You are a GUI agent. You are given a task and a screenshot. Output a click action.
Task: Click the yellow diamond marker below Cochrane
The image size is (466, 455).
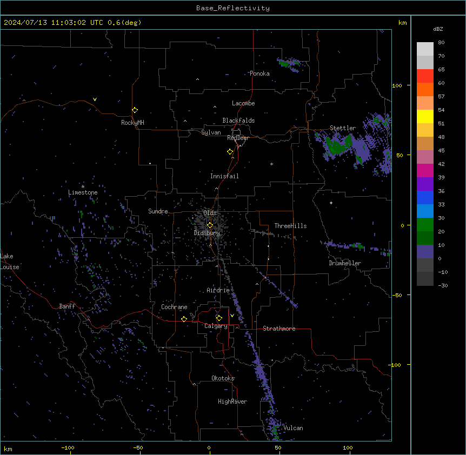(184, 319)
